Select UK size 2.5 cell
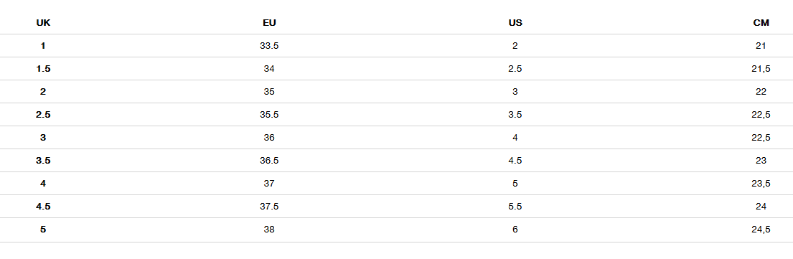 (43, 115)
